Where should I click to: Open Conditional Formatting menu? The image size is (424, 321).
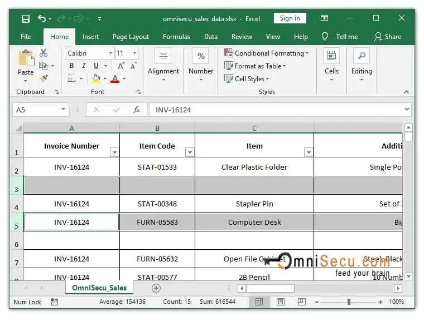tap(267, 53)
